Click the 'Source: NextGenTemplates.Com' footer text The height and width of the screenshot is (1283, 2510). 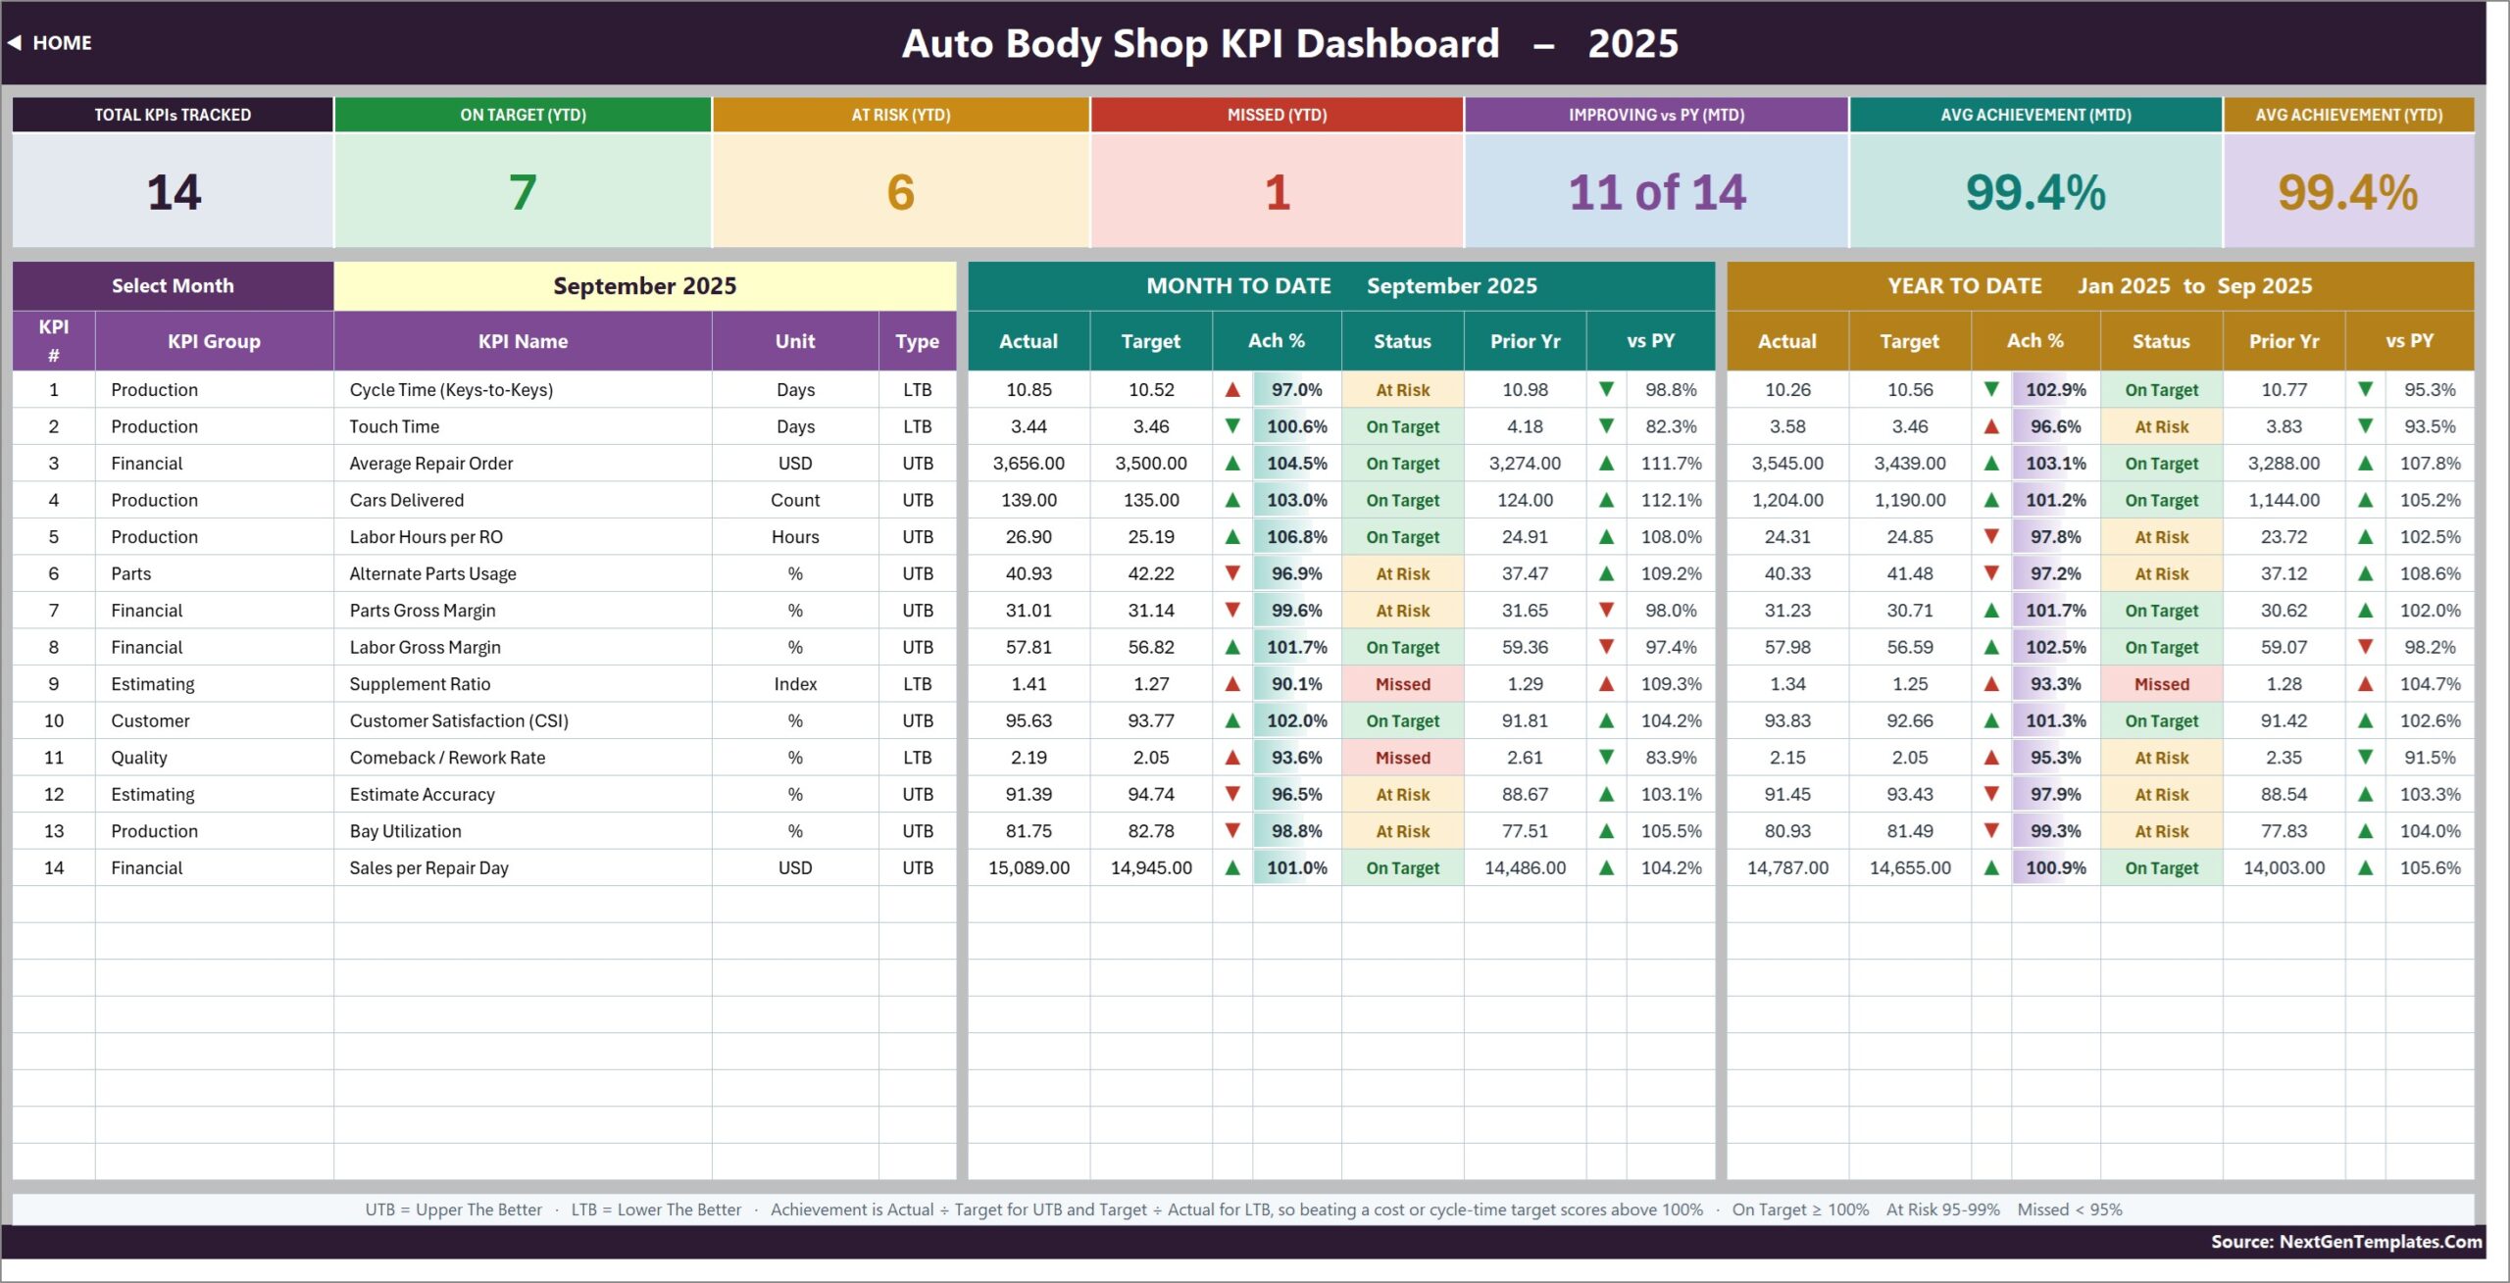[x=2346, y=1241]
